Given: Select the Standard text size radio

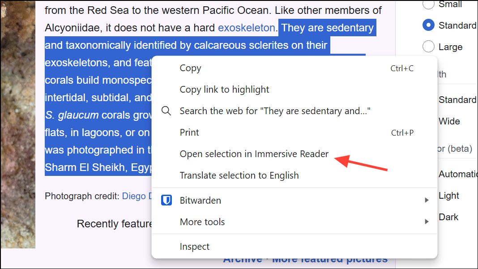Looking at the screenshot, I should 428,26.
